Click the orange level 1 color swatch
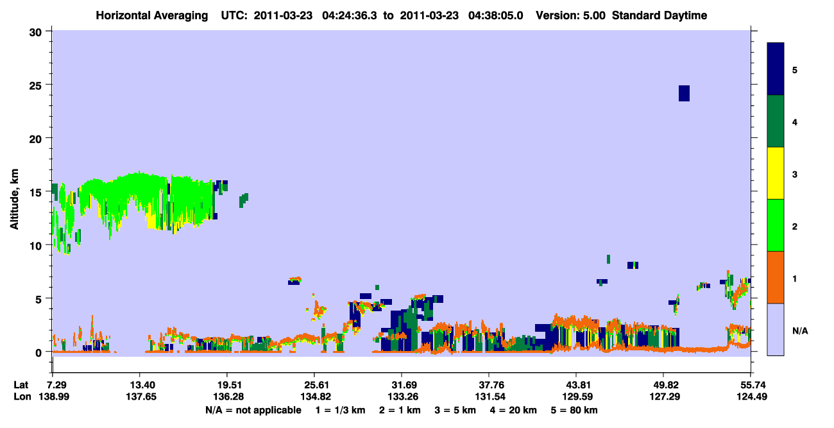The image size is (834, 428). 776,277
